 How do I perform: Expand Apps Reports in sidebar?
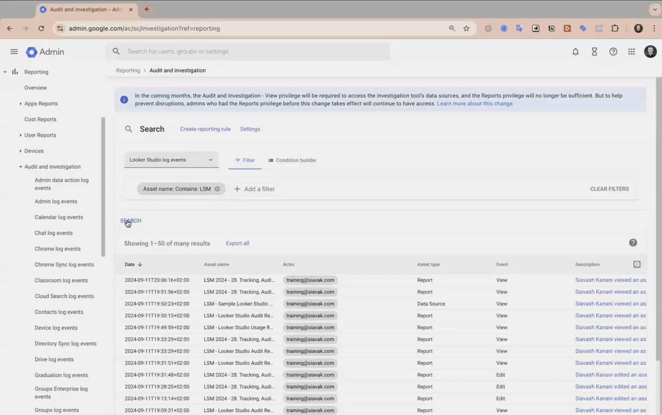point(21,103)
